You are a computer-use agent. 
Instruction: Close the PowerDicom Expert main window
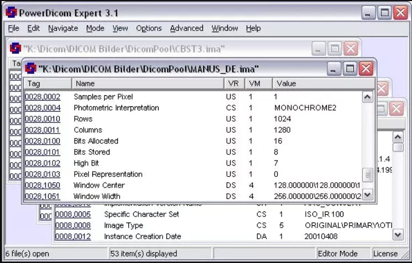400,13
